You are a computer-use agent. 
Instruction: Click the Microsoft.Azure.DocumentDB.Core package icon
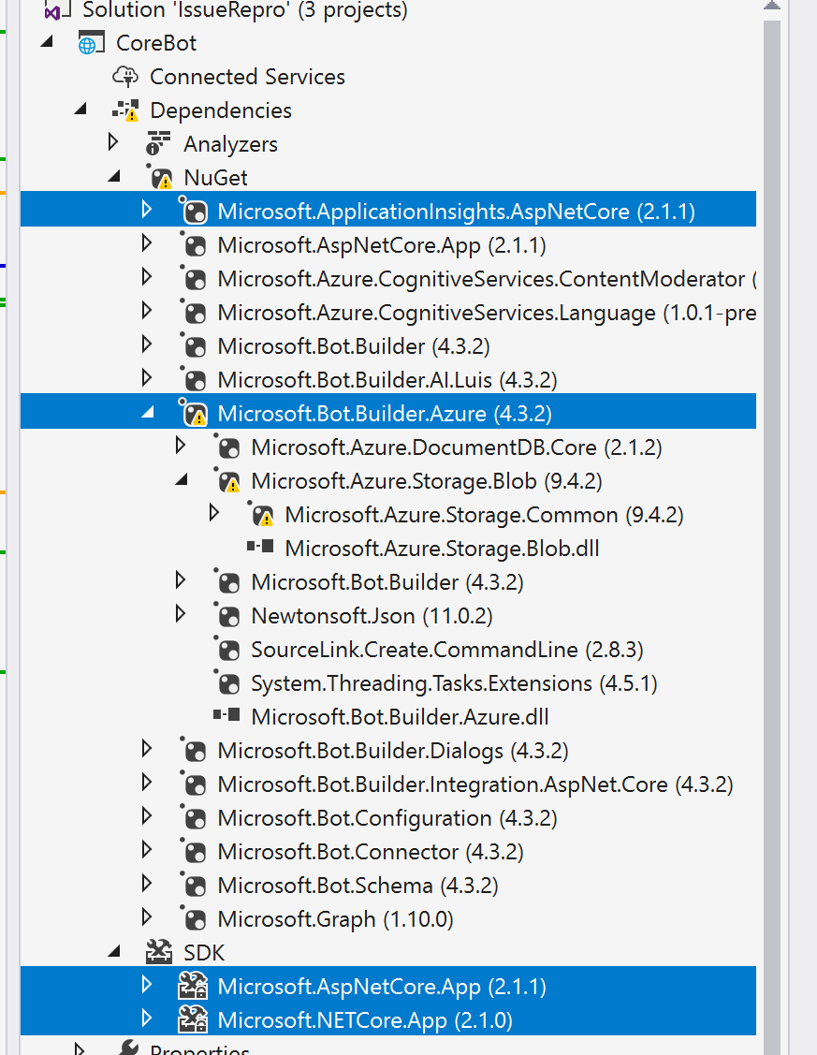[227, 447]
